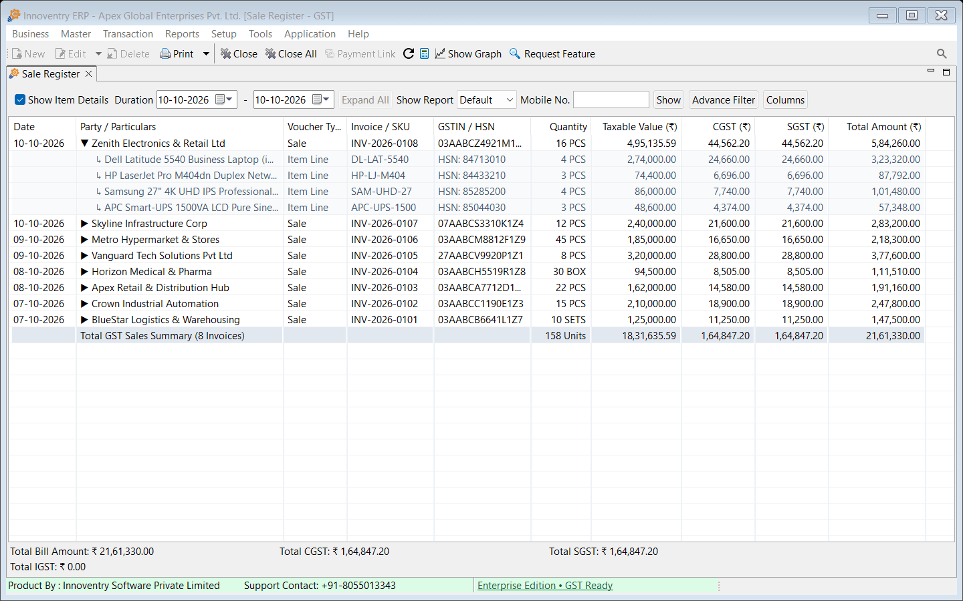Expand the Metro Hypermarket & Stores row
Screen dimensions: 963x601
tap(85, 240)
